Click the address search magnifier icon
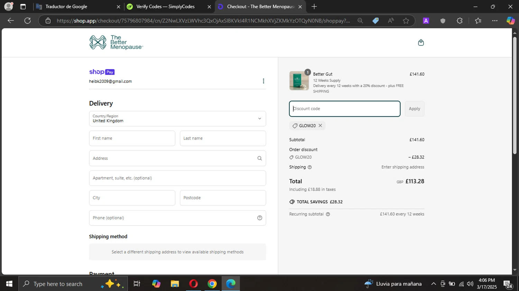 coord(259,158)
